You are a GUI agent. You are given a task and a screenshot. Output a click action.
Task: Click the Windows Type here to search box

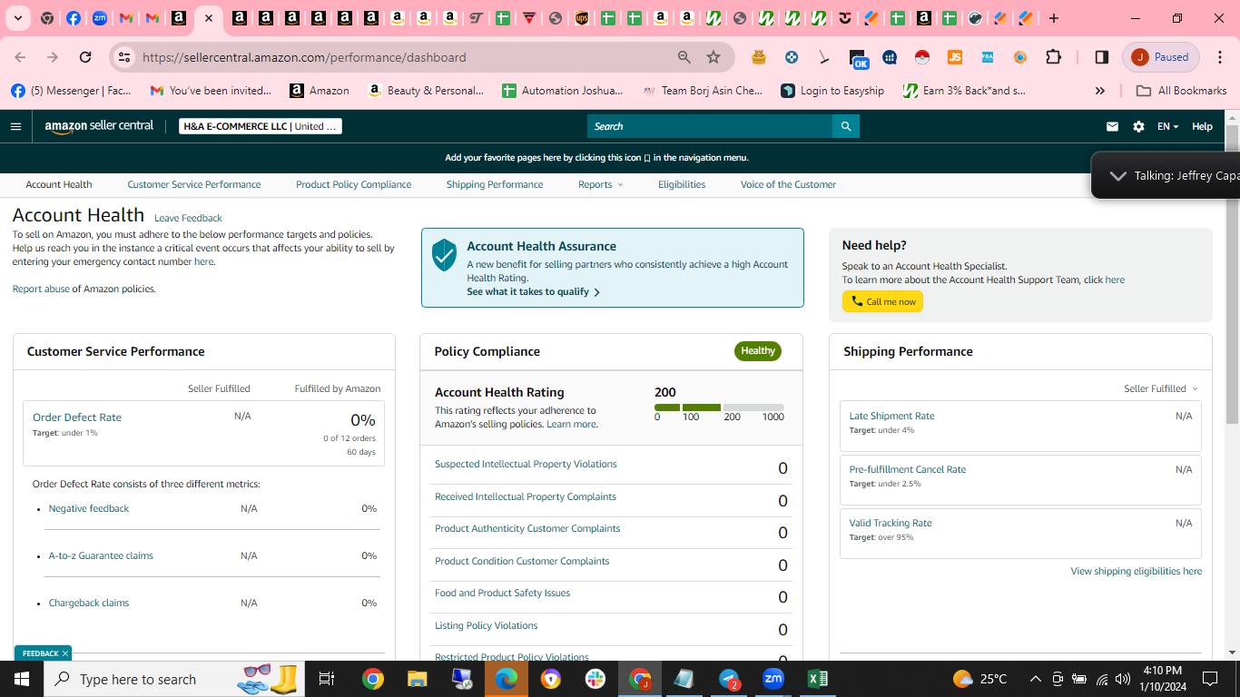pyautogui.click(x=172, y=679)
